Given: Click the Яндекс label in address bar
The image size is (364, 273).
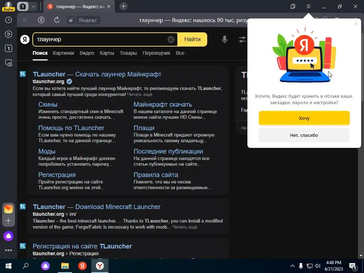Looking at the screenshot, I should (88, 20).
